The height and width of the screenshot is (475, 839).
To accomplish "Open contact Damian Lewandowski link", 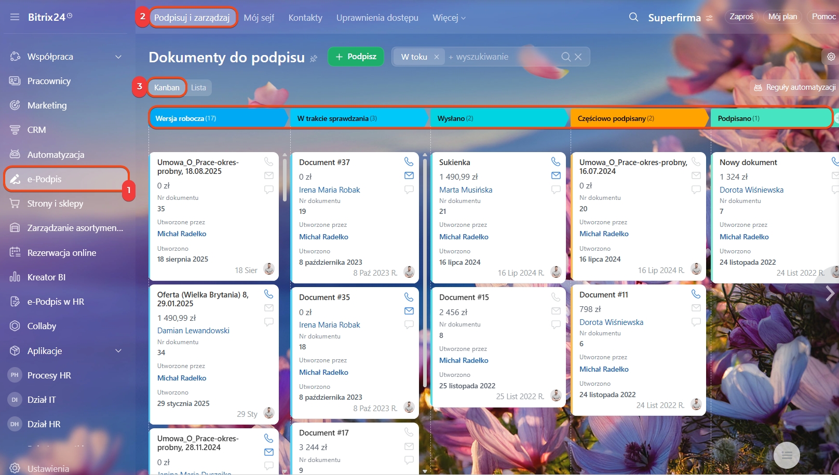I will (x=193, y=331).
